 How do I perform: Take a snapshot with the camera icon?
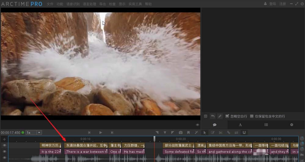click(181, 132)
